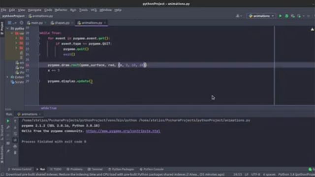Click the download pre-built shared indexes notification
Viewport: 315px width, 177px height.
click(x=115, y=175)
